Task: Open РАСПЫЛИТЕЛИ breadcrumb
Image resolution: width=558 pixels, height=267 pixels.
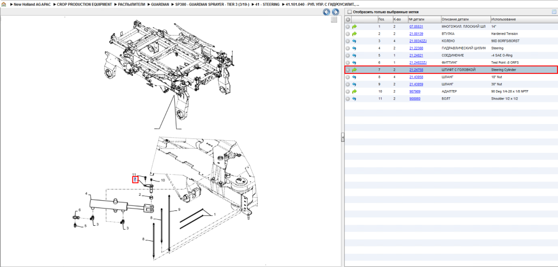Action: 131,4
